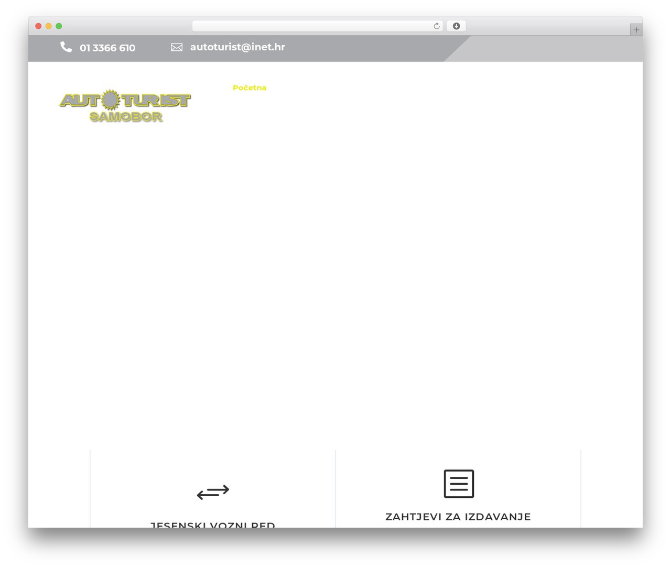
Task: Add new browser tab with plus
Action: (x=636, y=30)
